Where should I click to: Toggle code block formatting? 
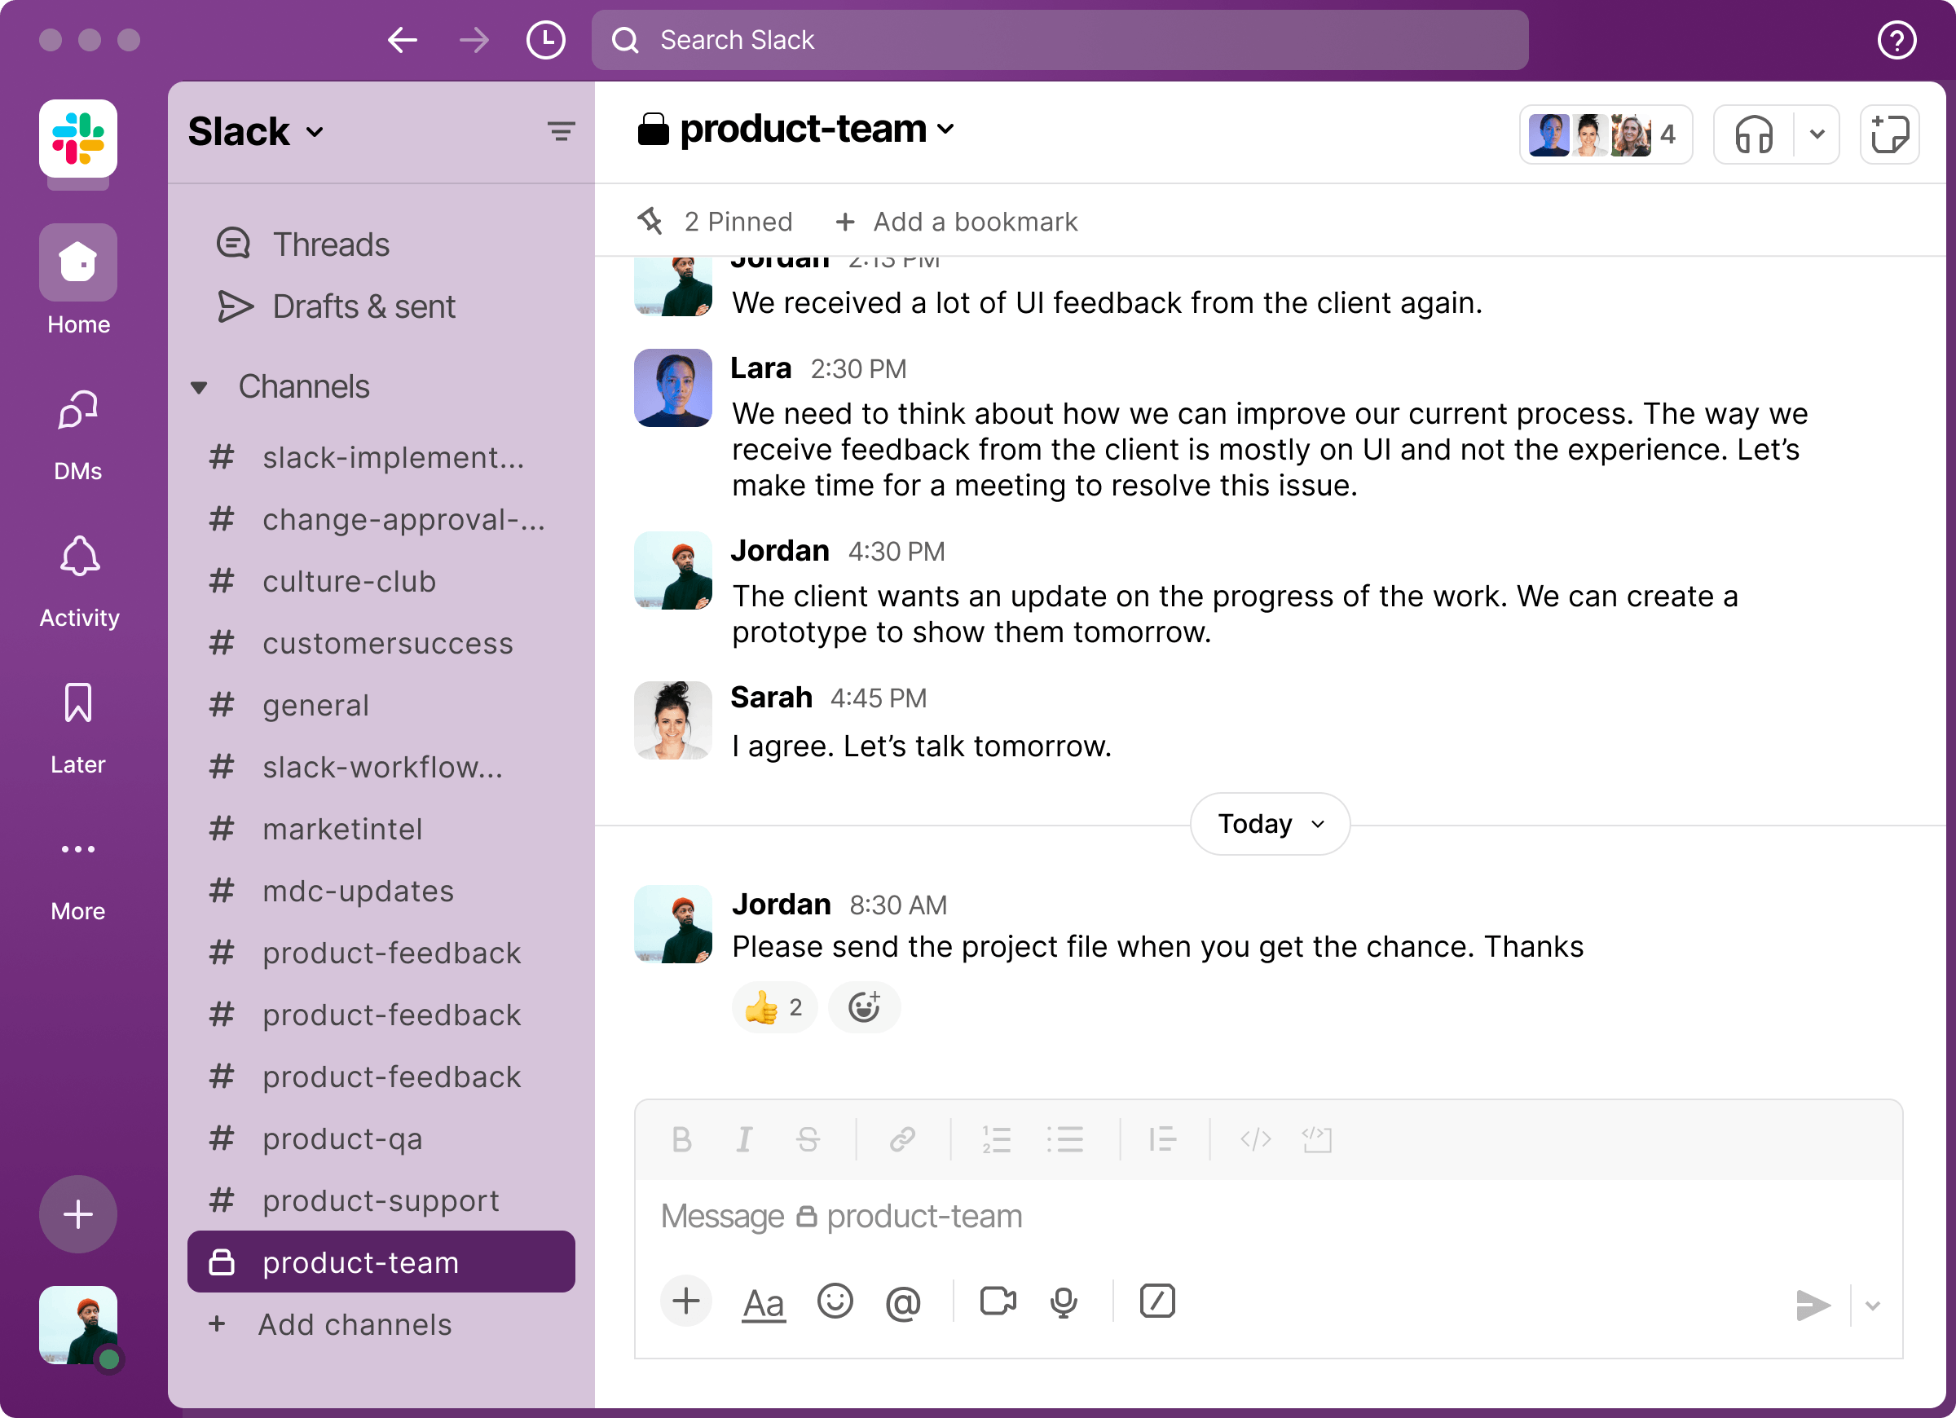pyautogui.click(x=1317, y=1139)
